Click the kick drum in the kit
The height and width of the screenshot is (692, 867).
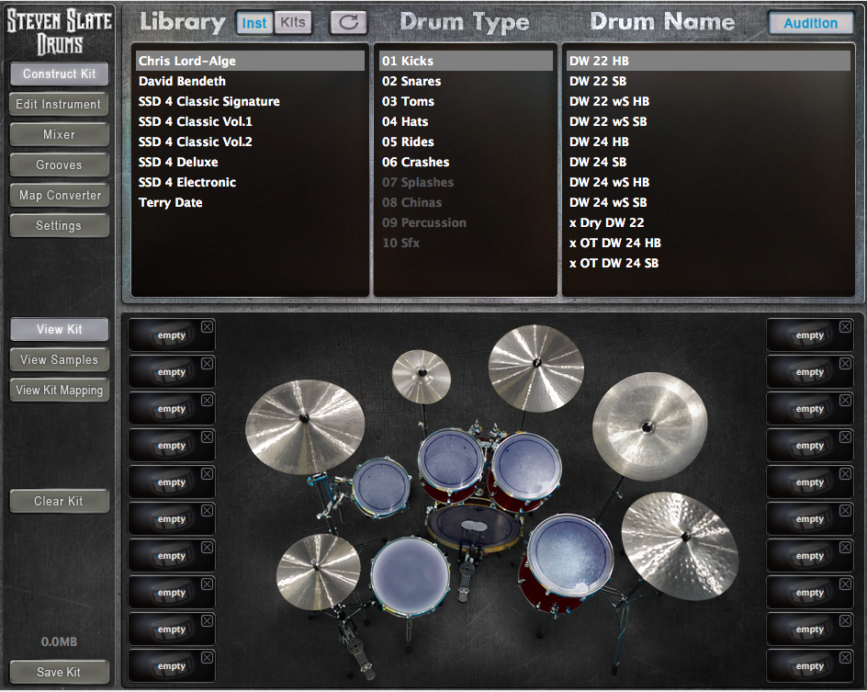pyautogui.click(x=474, y=526)
